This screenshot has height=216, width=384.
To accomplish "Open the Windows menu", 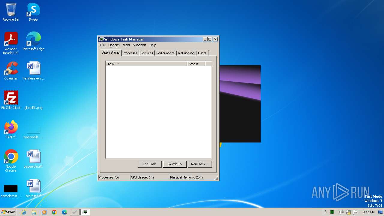I will click(x=140, y=45).
